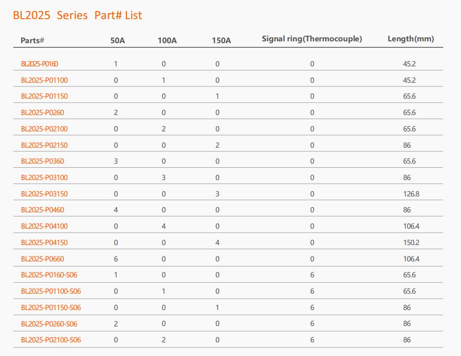The image size is (461, 356).
Task: Select the BL2025-P0160-S06 part link
Action: [x=49, y=275]
